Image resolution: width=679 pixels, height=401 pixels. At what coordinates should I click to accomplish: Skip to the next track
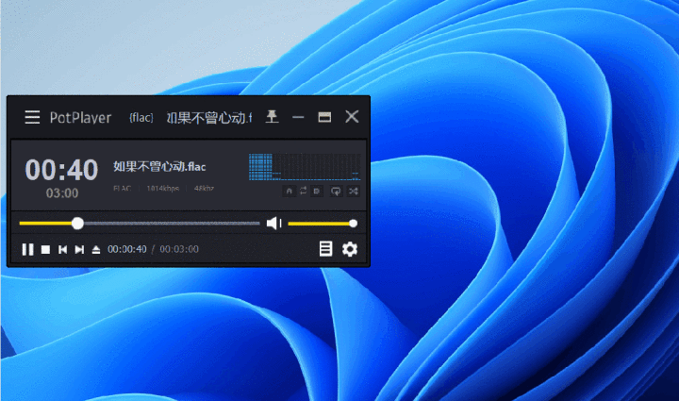point(79,249)
